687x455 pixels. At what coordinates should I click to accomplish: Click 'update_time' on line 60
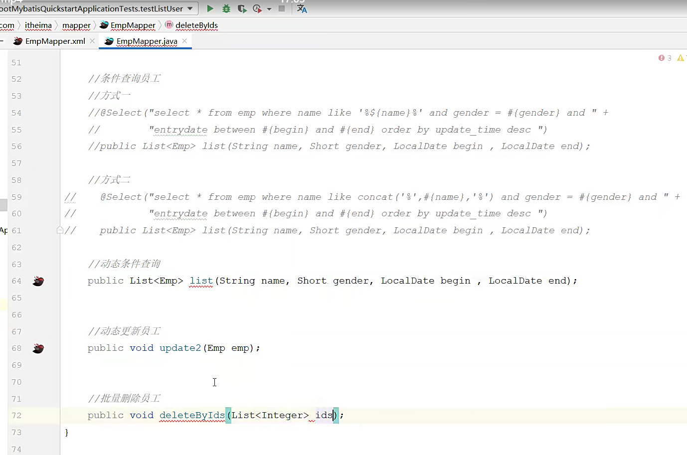point(468,213)
